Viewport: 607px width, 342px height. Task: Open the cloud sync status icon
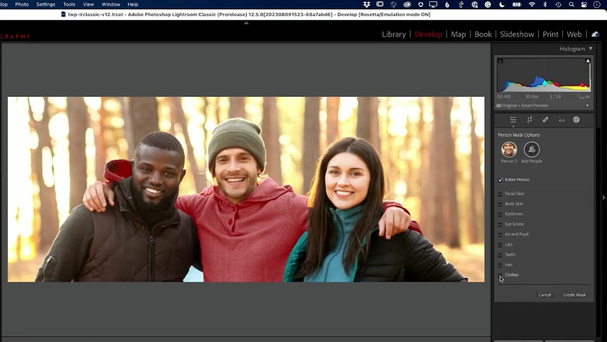point(595,34)
